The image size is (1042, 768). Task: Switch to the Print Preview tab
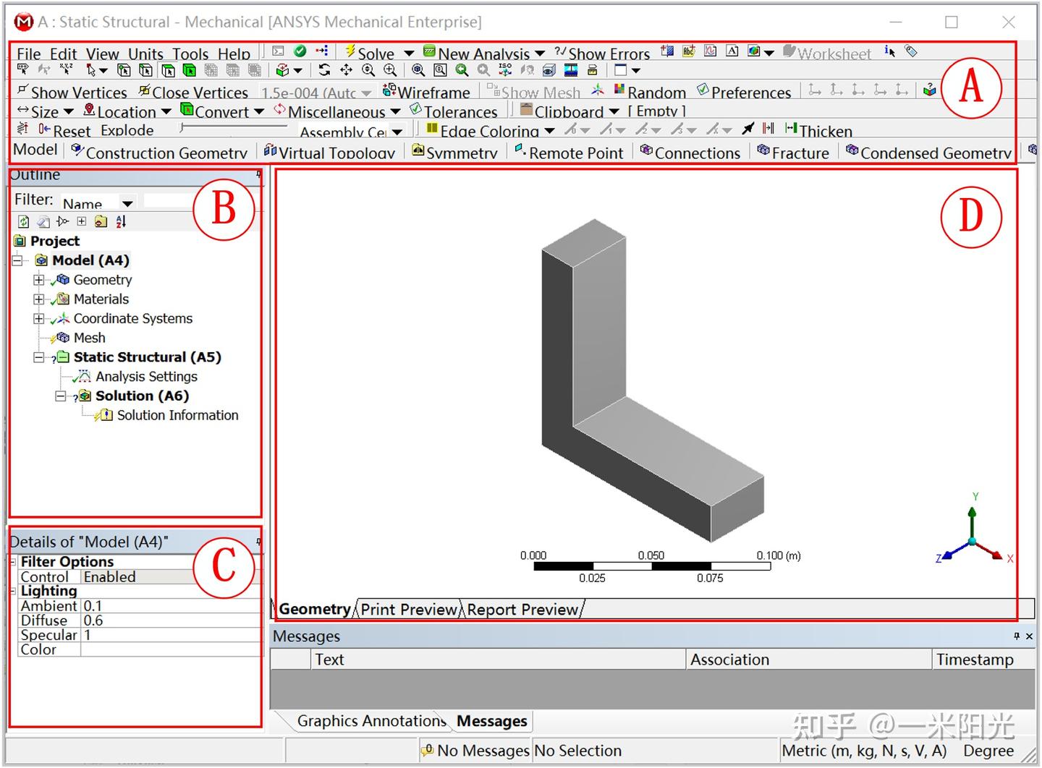pos(408,610)
